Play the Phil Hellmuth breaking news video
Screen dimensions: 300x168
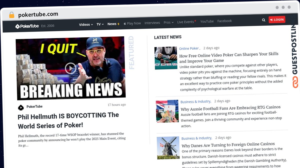71,68
